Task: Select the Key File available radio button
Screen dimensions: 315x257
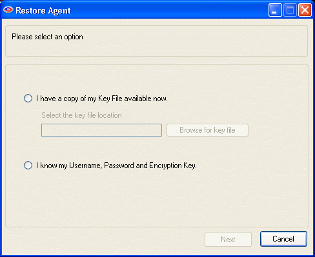Action: [28, 99]
